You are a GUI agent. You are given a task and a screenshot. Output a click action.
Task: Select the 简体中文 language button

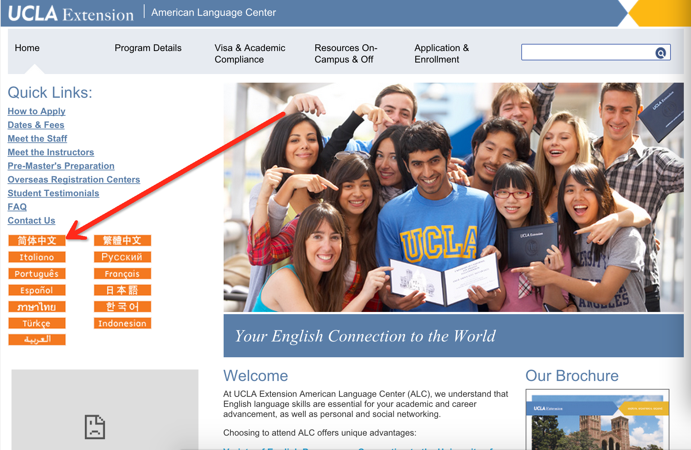pyautogui.click(x=37, y=240)
